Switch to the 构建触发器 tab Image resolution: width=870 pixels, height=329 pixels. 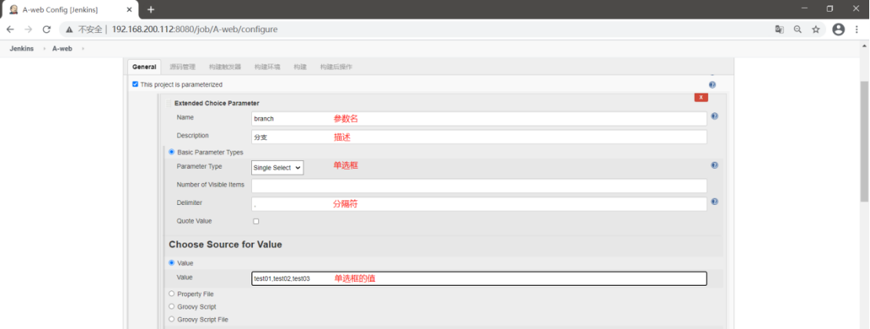[225, 67]
